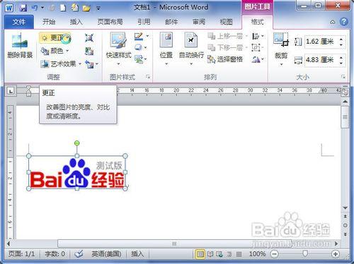Switch to Print Layout view
Screen dimensions: 354x264
coord(200,254)
